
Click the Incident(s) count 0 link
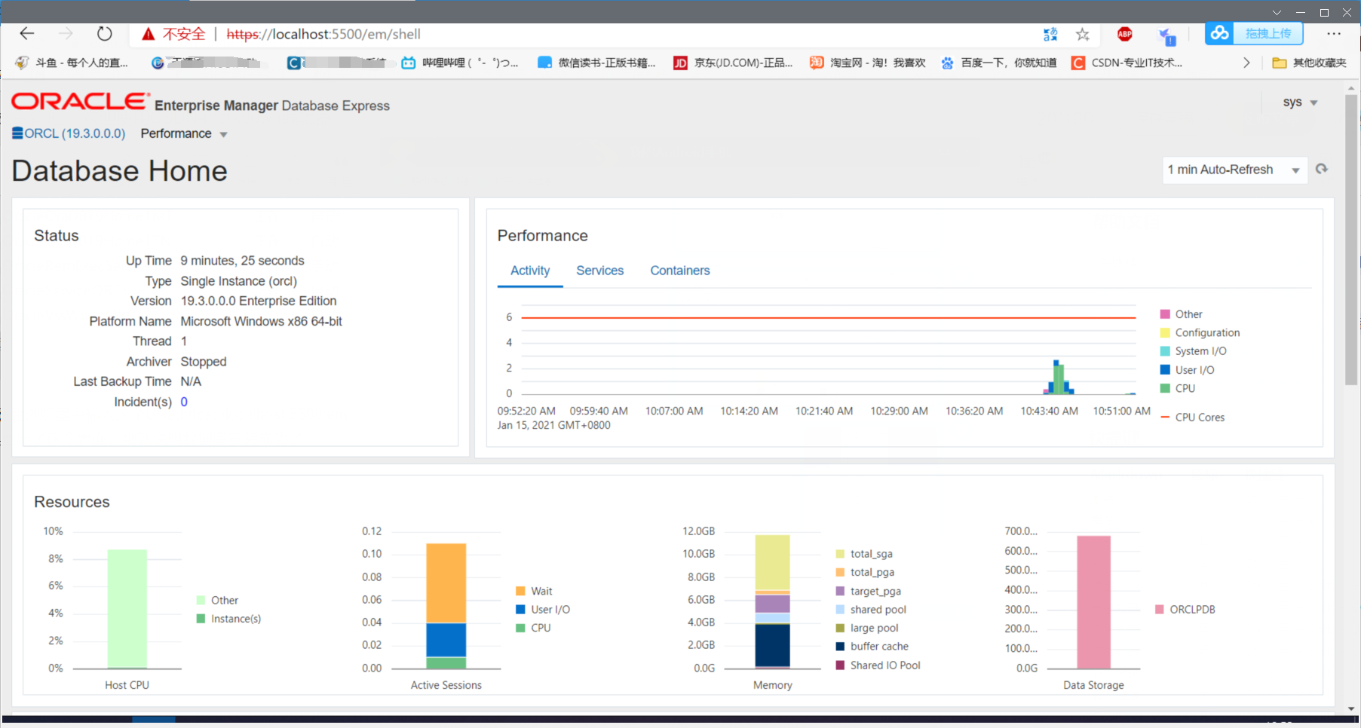click(184, 402)
